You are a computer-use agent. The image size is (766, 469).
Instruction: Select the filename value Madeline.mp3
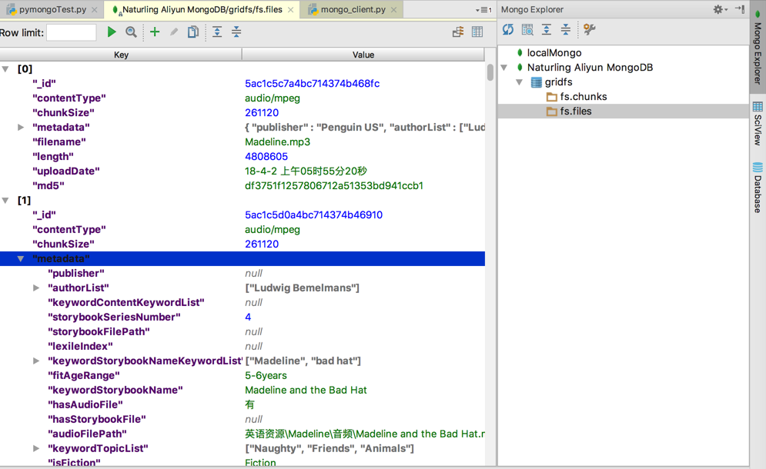[x=277, y=142]
